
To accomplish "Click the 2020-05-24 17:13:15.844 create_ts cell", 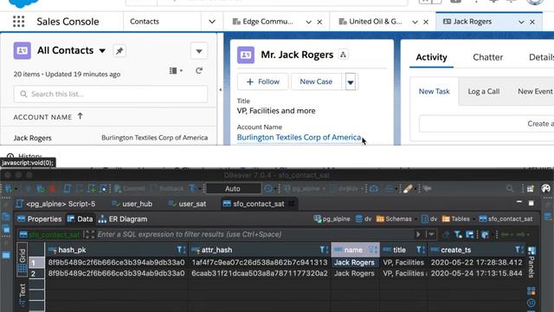I will pyautogui.click(x=476, y=274).
